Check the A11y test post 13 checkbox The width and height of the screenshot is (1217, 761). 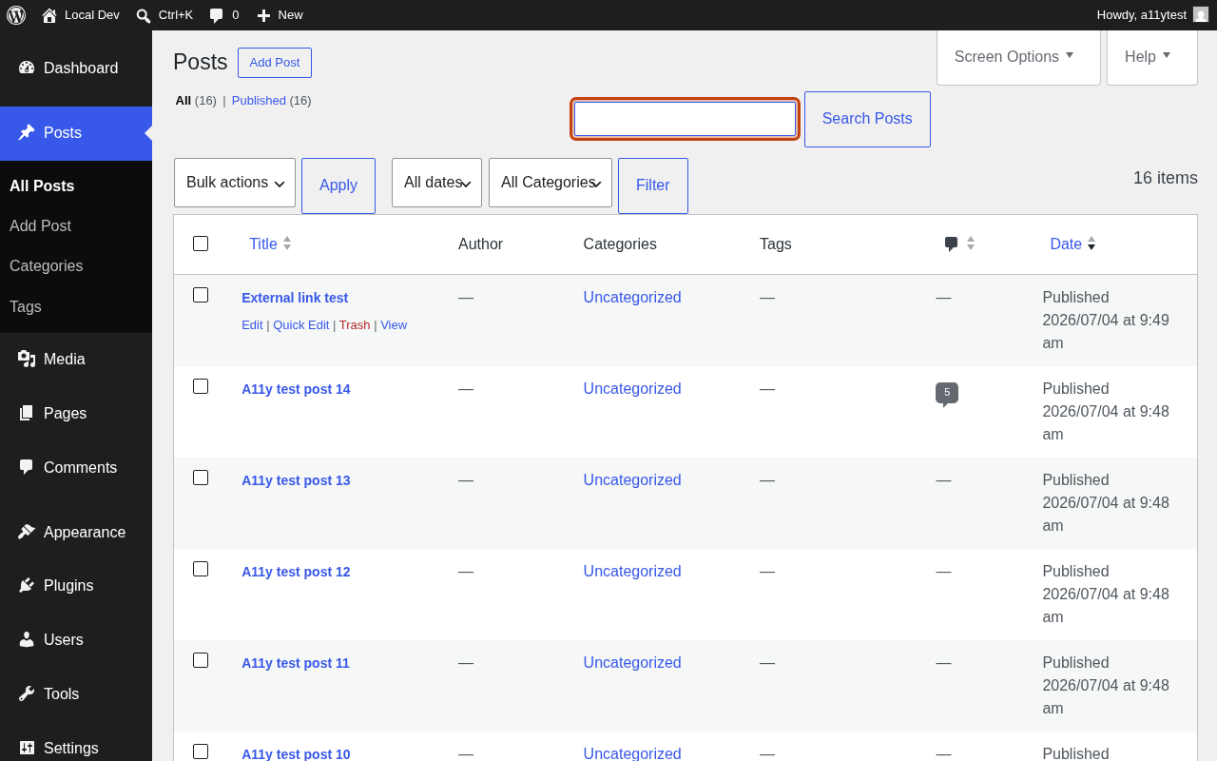[x=201, y=478]
